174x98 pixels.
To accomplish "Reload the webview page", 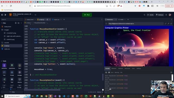I will coord(106,24).
